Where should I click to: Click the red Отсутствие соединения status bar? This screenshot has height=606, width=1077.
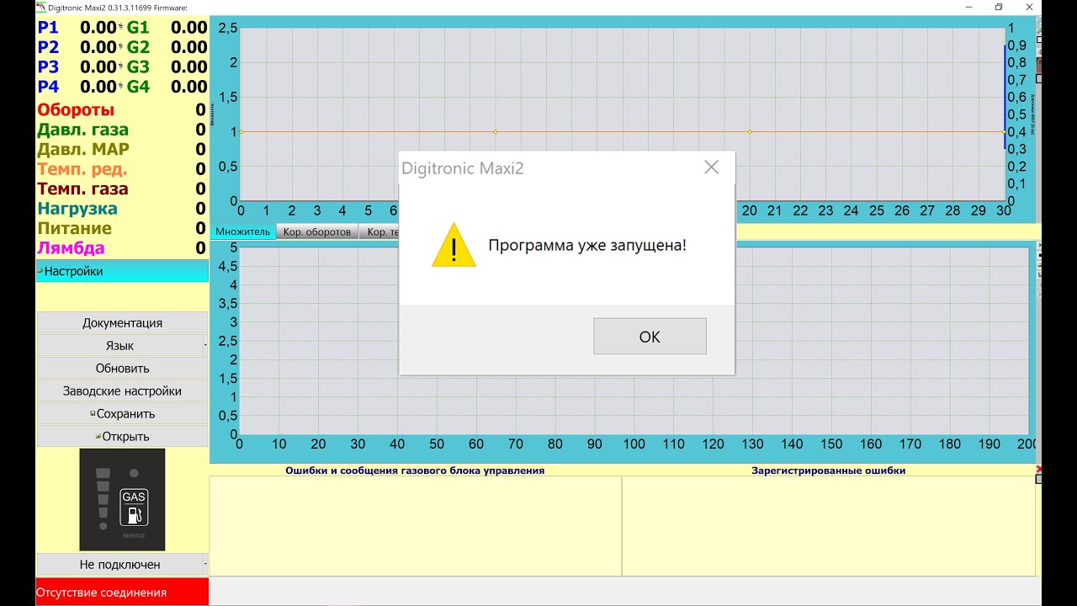[x=122, y=593]
